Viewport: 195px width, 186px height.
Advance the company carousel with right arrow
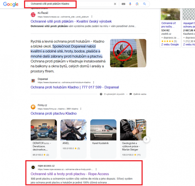[146, 139]
